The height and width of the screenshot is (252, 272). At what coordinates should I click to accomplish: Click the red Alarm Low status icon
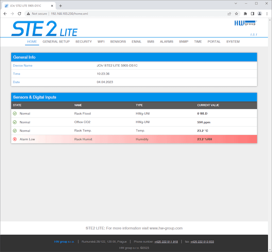(x=15, y=139)
